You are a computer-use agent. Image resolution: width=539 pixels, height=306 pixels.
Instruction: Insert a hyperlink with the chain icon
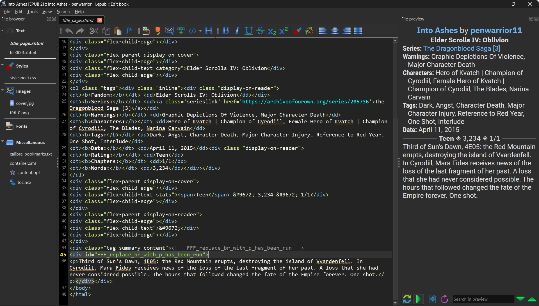[x=181, y=31]
